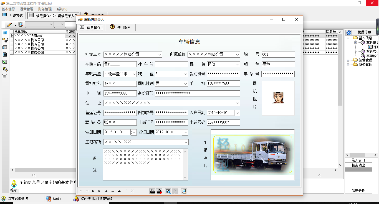Click the truck vehicle photo
The width and height of the screenshot is (379, 204).
[252, 155]
